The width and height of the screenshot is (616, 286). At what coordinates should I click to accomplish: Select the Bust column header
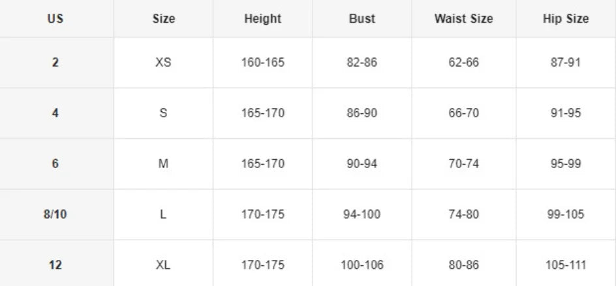click(x=362, y=19)
